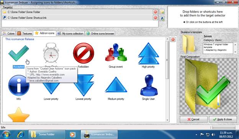Viewport: 239px width, 139px height.
Task: Click the add shortcut target button
Action: click(x=162, y=19)
